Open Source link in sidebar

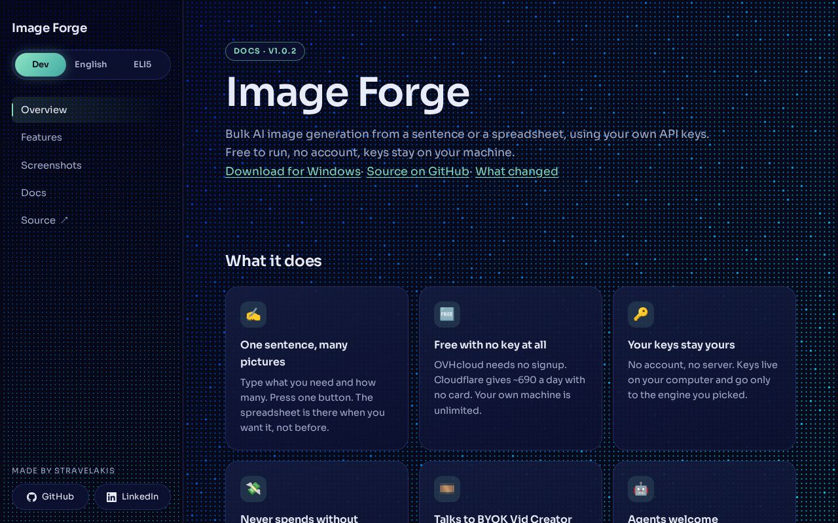91,220
